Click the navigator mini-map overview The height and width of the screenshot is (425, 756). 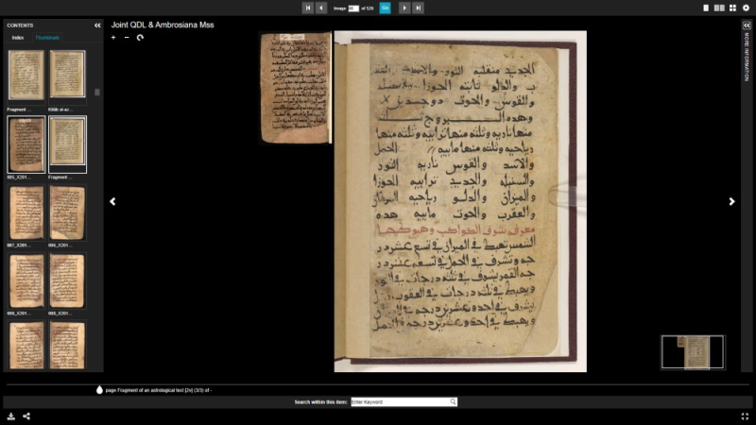[x=693, y=352]
